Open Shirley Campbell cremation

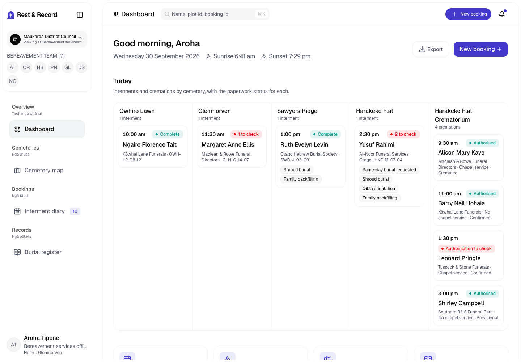coord(469,305)
